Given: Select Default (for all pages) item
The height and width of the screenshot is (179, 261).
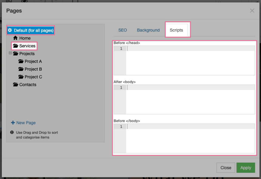Looking at the screenshot, I should [x=31, y=30].
